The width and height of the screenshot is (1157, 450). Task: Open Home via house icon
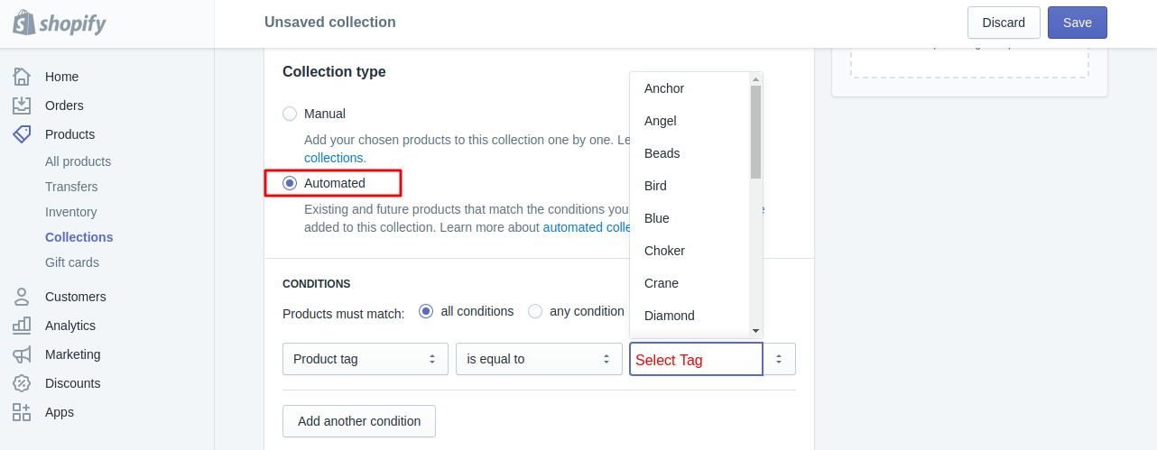22,77
